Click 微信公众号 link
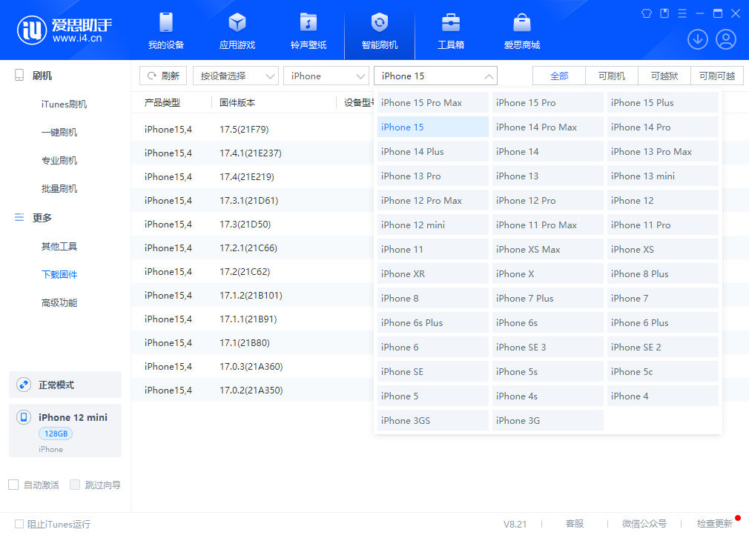This screenshot has width=749, height=535. tap(644, 524)
